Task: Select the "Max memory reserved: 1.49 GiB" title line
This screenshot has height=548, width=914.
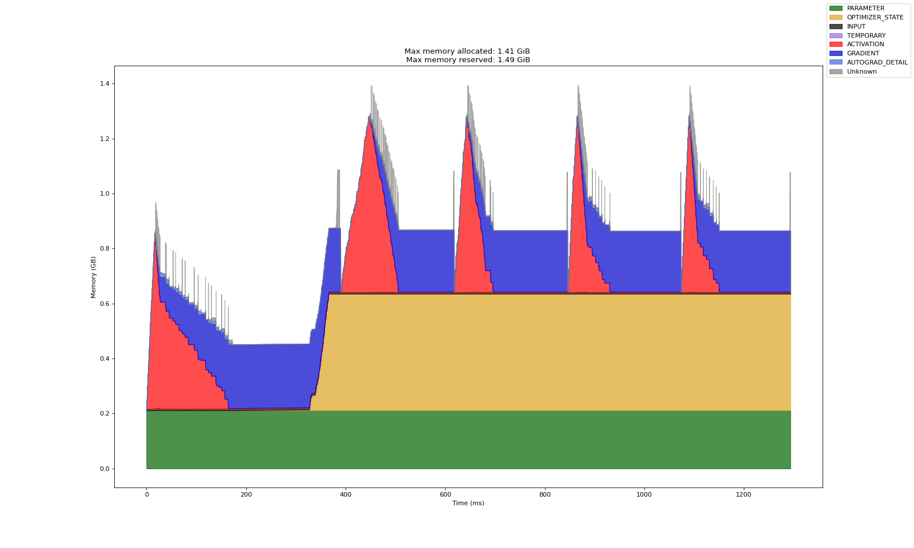Action: click(x=468, y=60)
